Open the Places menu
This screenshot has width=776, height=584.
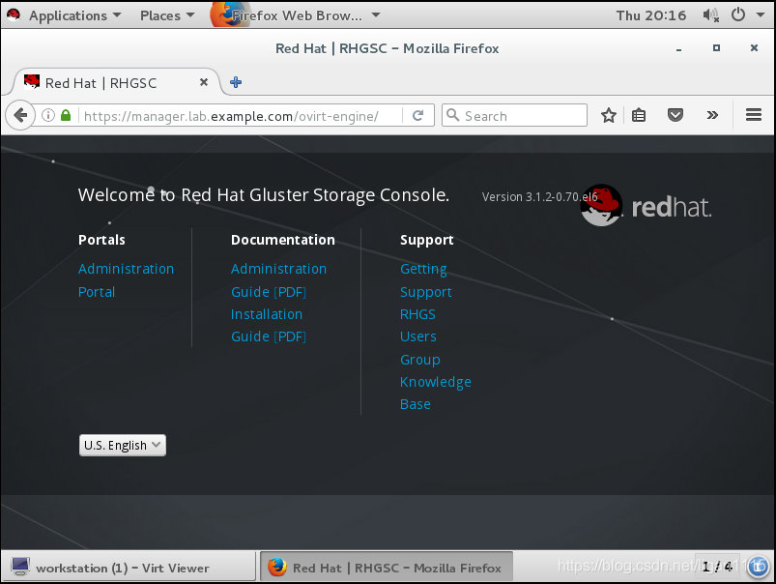pos(167,15)
